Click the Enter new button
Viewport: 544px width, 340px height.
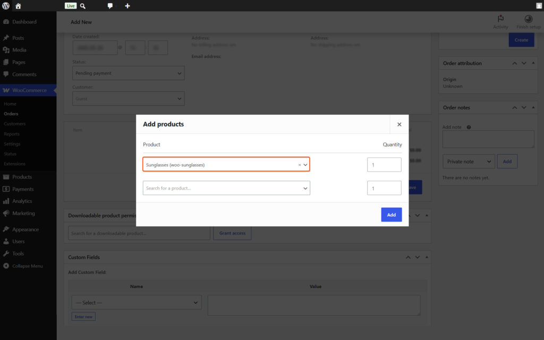tap(83, 317)
